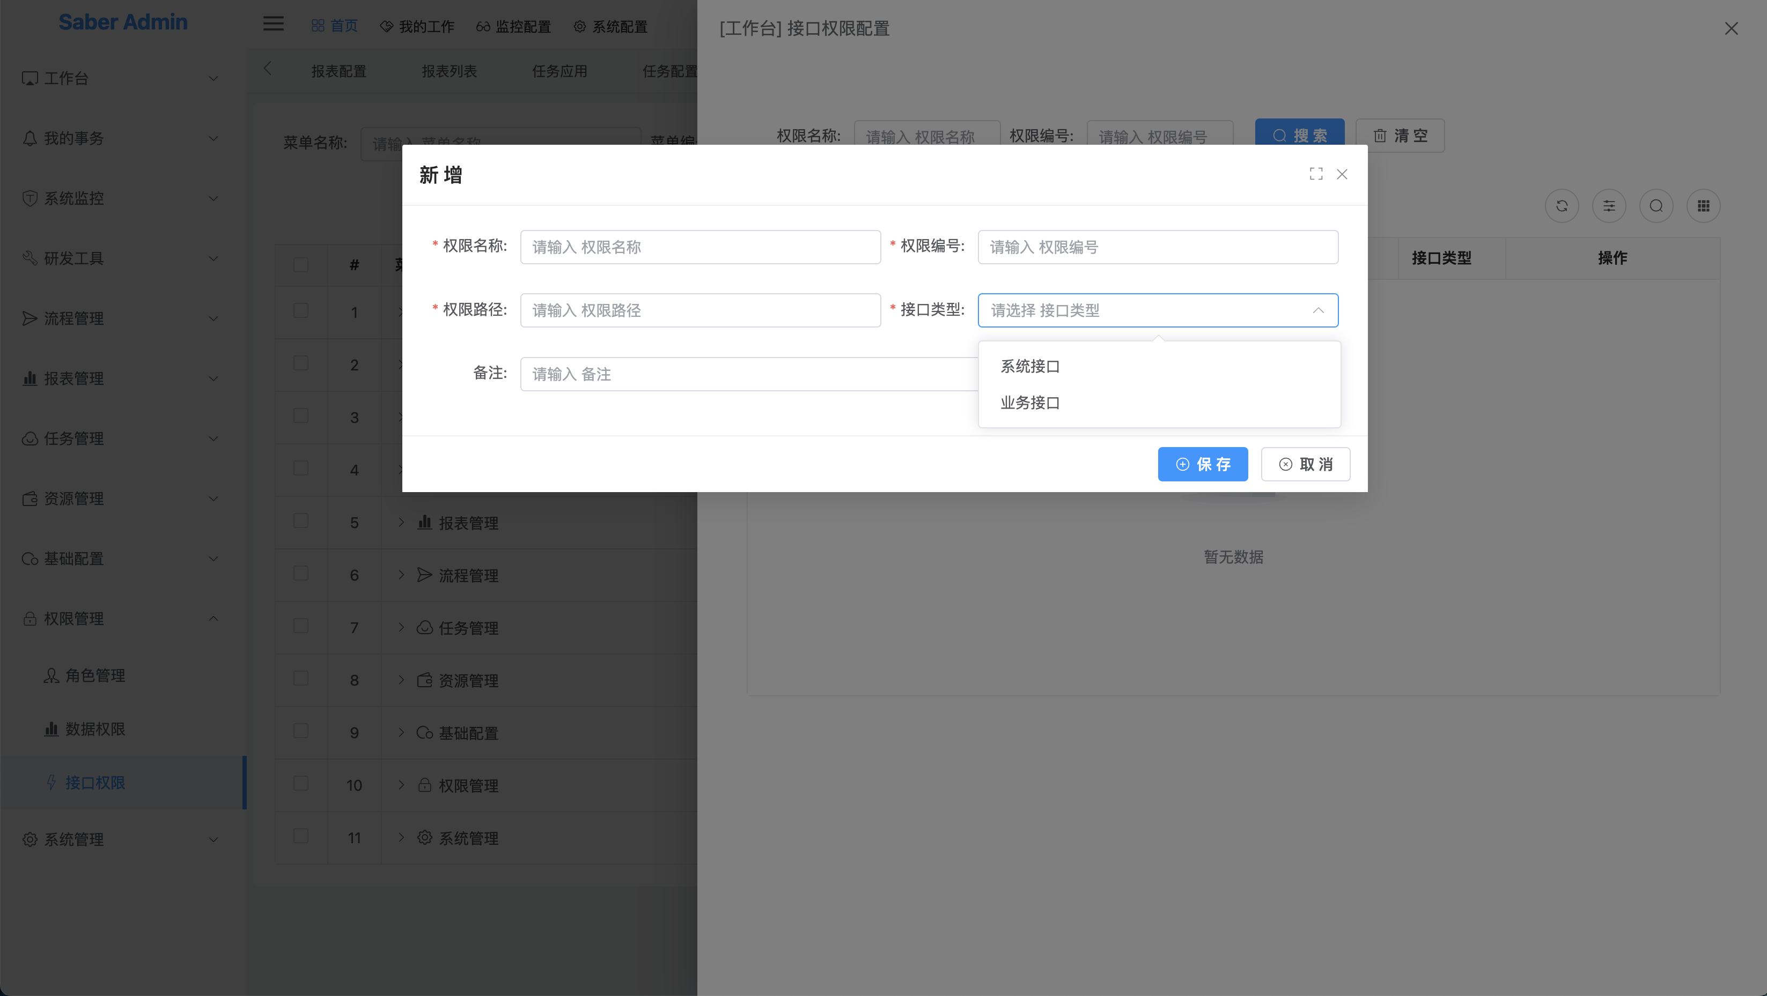
Task: Tick the checkbox for row 2
Action: pyautogui.click(x=300, y=363)
